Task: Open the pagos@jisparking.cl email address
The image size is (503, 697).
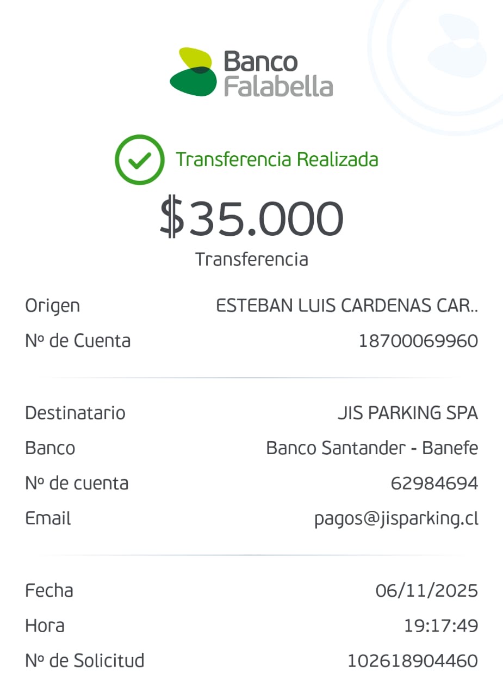Action: [396, 519]
